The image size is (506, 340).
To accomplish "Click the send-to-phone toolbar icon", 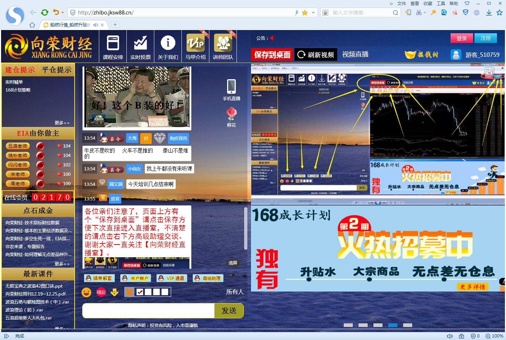I will [x=408, y=13].
